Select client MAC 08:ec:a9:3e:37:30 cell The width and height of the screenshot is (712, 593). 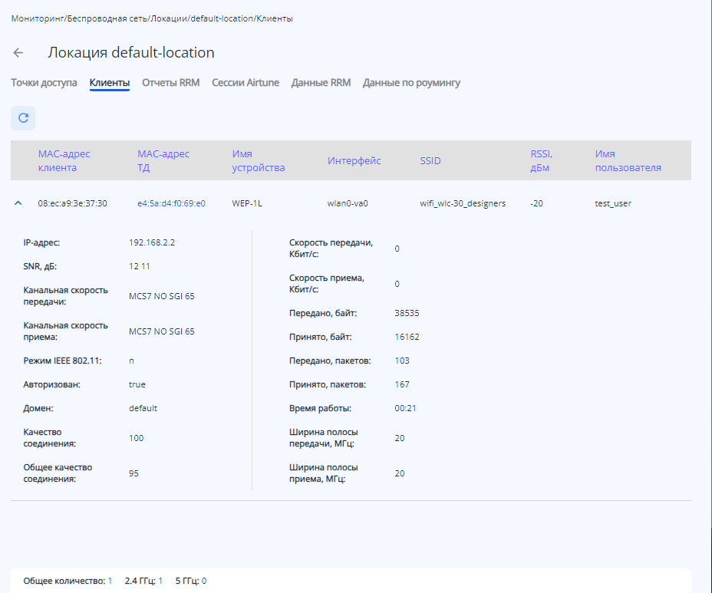pos(72,203)
